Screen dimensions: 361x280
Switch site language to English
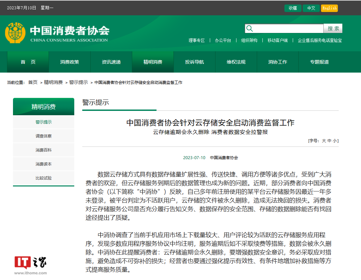click(x=329, y=8)
